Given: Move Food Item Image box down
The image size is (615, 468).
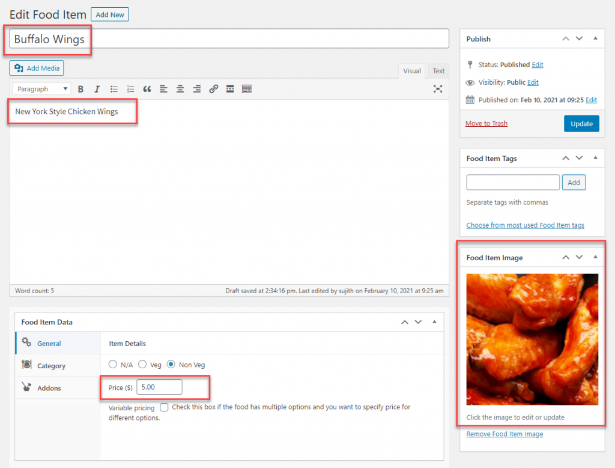Looking at the screenshot, I should coord(580,257).
